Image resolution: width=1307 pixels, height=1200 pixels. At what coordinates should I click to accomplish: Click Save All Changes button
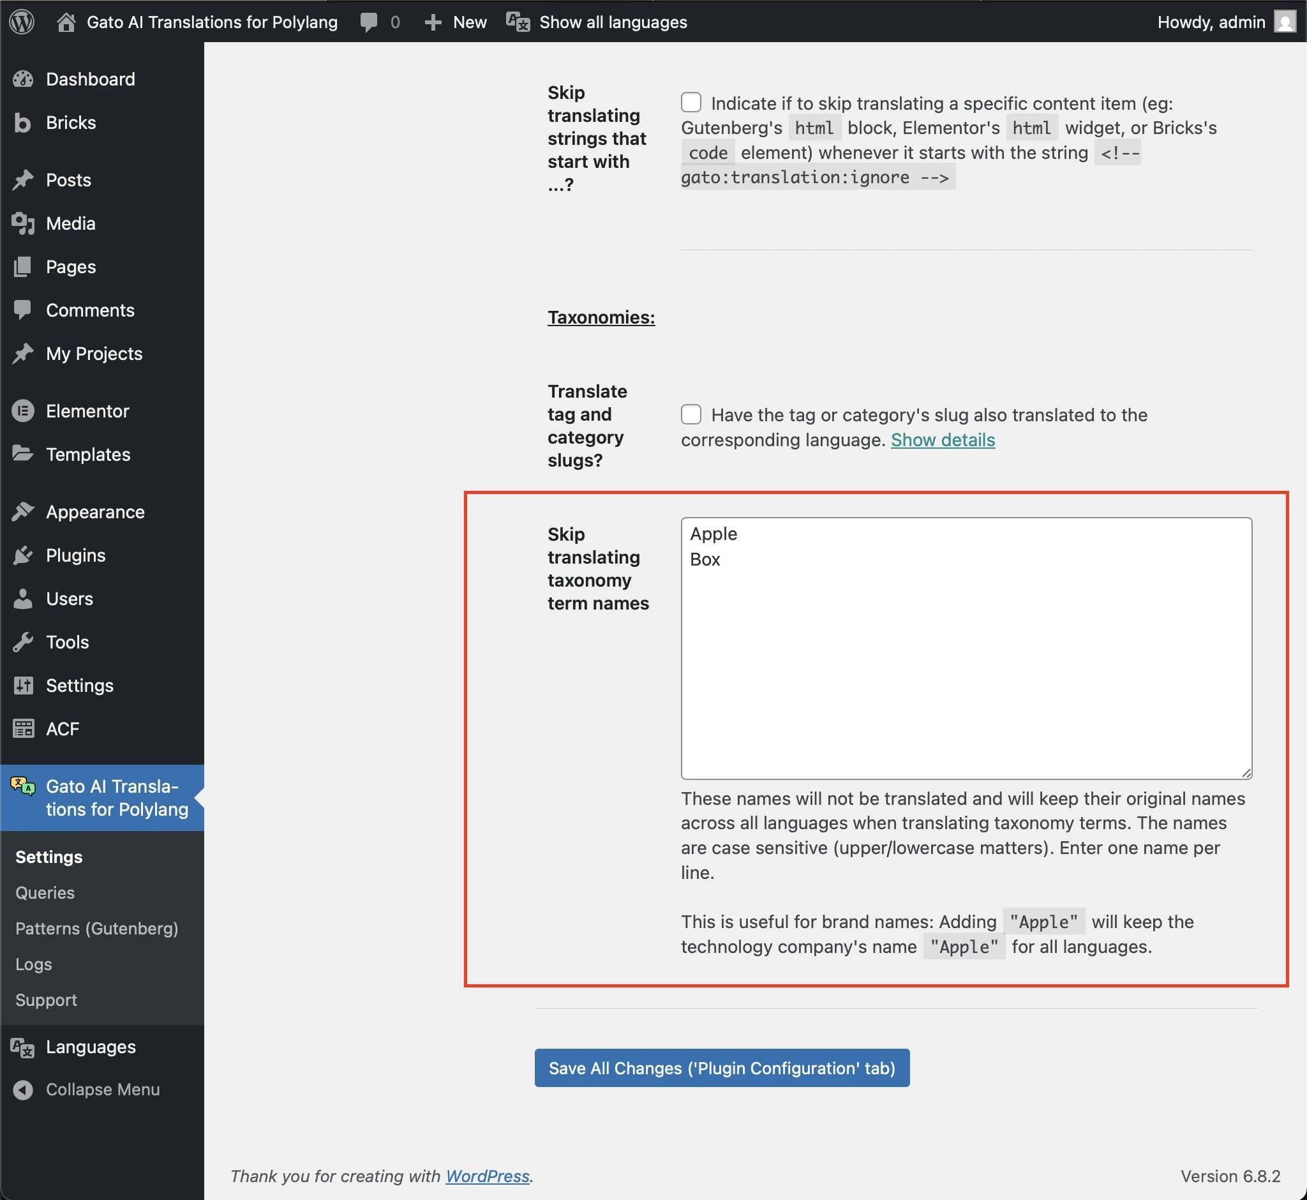pos(721,1067)
